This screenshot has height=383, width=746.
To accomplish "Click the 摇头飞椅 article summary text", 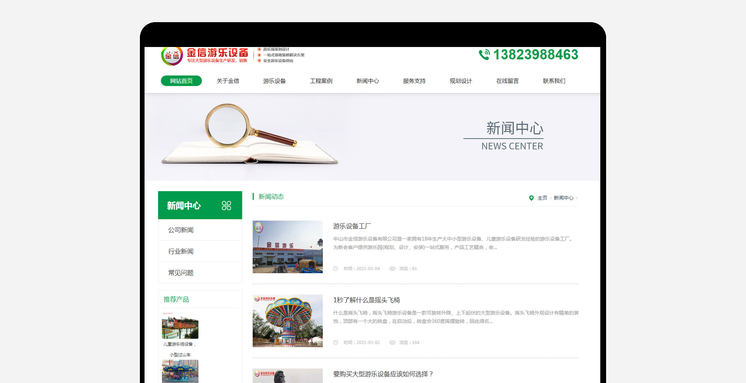I will [456, 317].
